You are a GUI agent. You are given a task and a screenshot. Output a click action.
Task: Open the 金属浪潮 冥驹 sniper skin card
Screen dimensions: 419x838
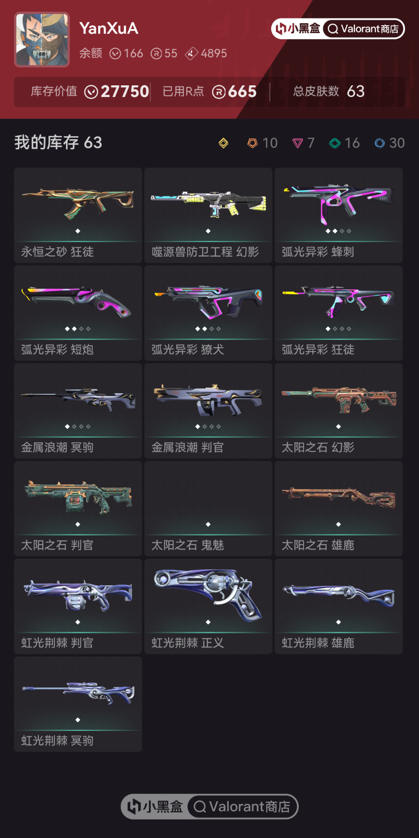[x=78, y=411]
